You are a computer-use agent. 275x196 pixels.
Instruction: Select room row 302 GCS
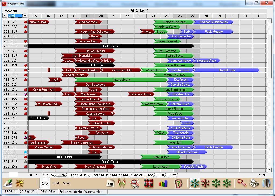click(15, 152)
